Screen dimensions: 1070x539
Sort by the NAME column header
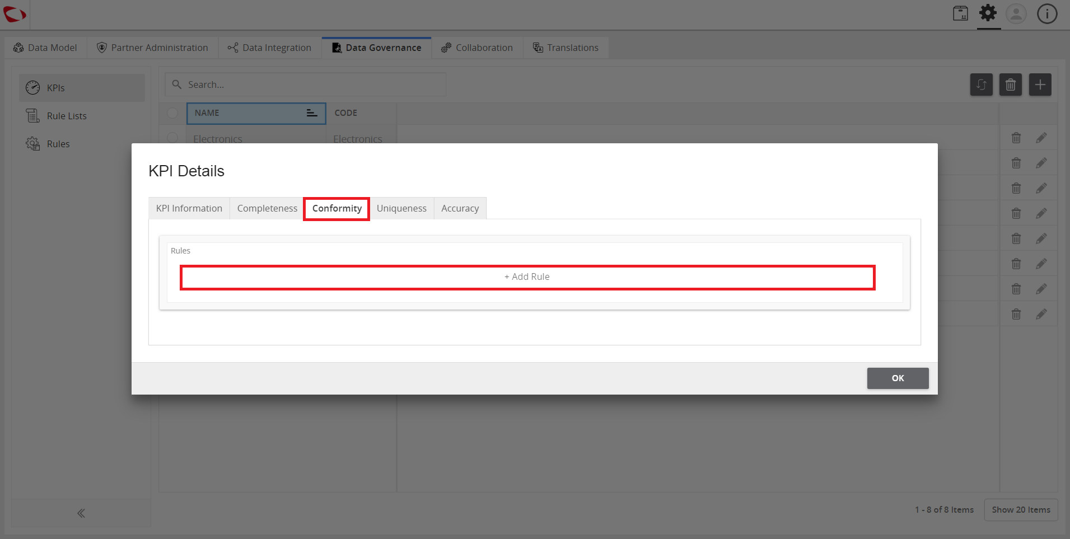coord(256,113)
